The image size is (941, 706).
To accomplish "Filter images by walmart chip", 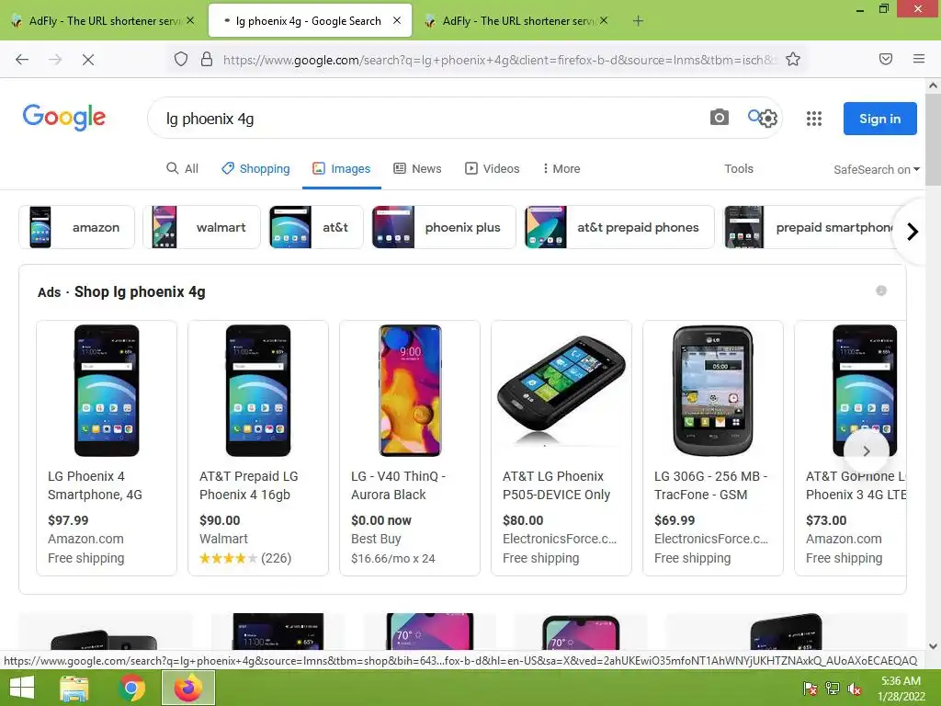I will click(x=201, y=227).
